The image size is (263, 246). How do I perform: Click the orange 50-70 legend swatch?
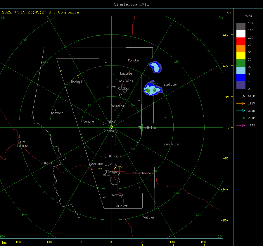tap(241, 49)
